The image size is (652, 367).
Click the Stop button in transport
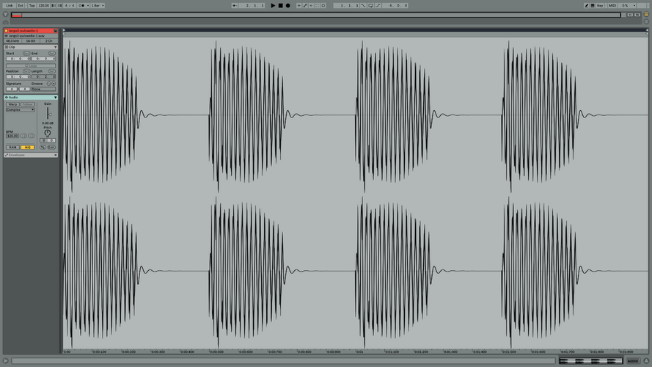[x=280, y=5]
